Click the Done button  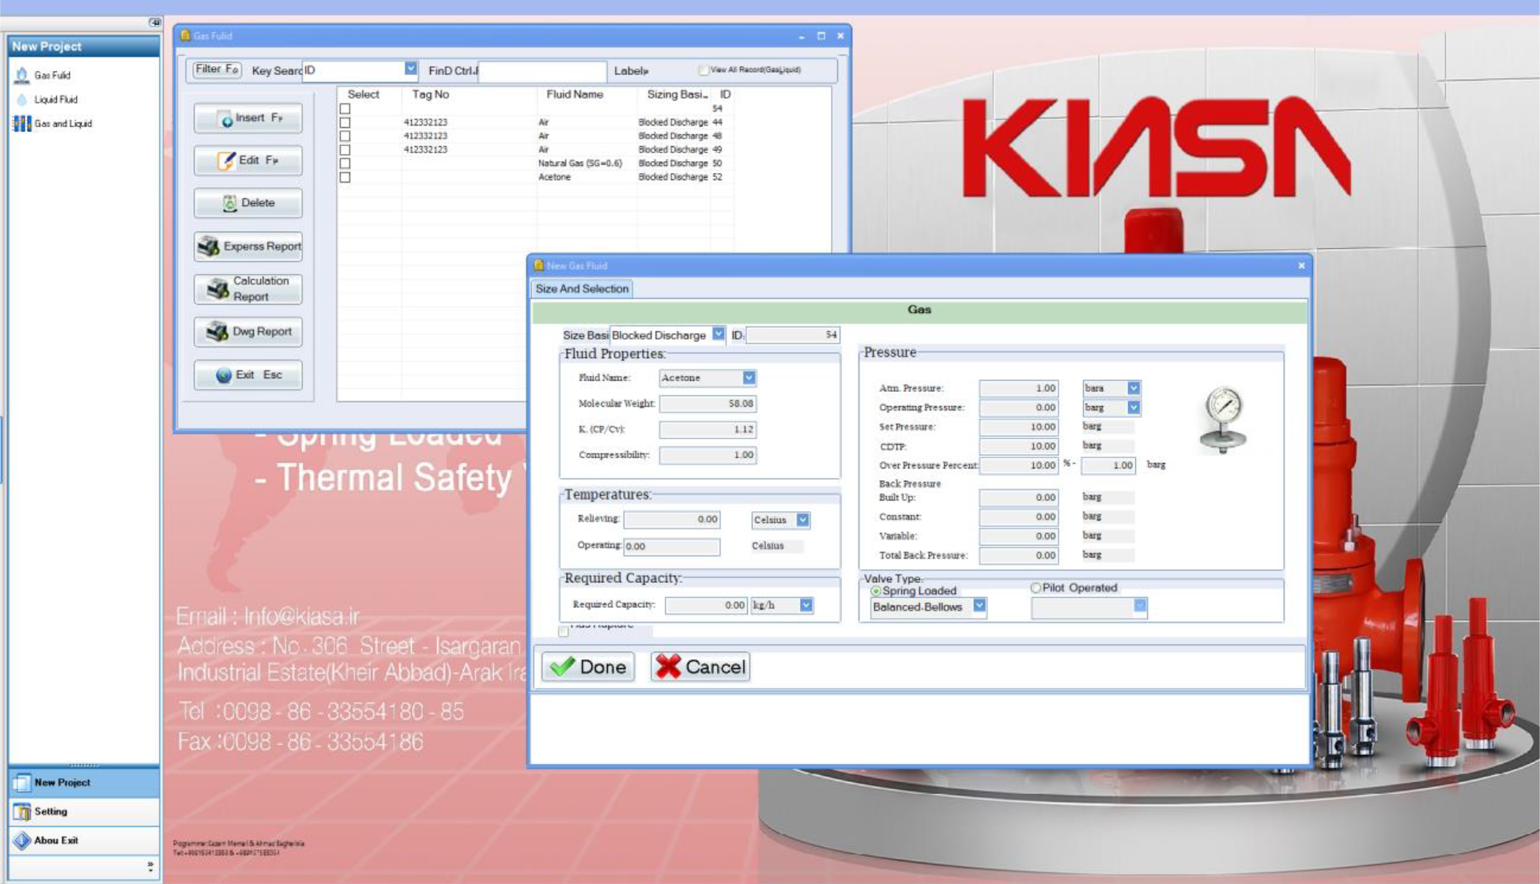click(x=588, y=667)
